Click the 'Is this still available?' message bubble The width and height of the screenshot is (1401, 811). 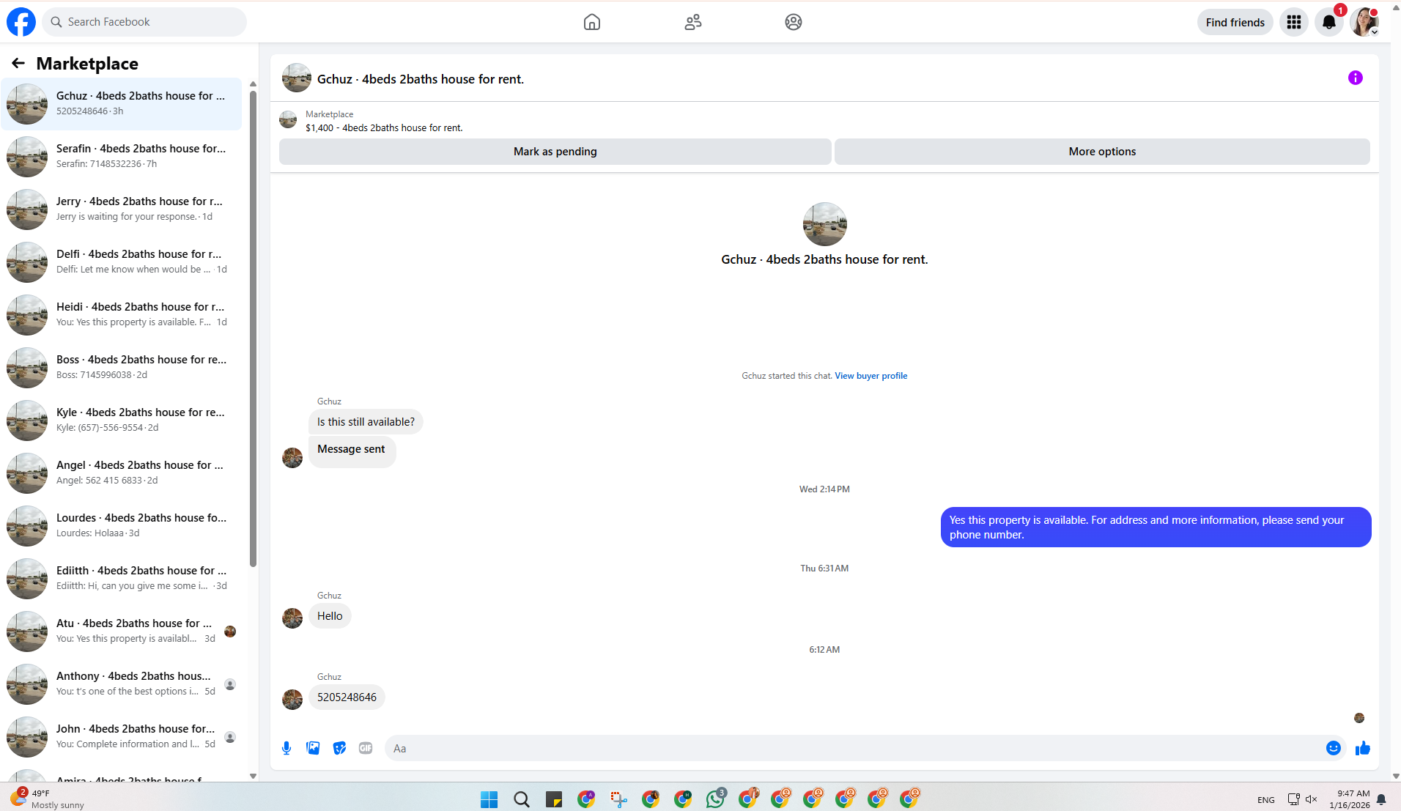pyautogui.click(x=366, y=422)
